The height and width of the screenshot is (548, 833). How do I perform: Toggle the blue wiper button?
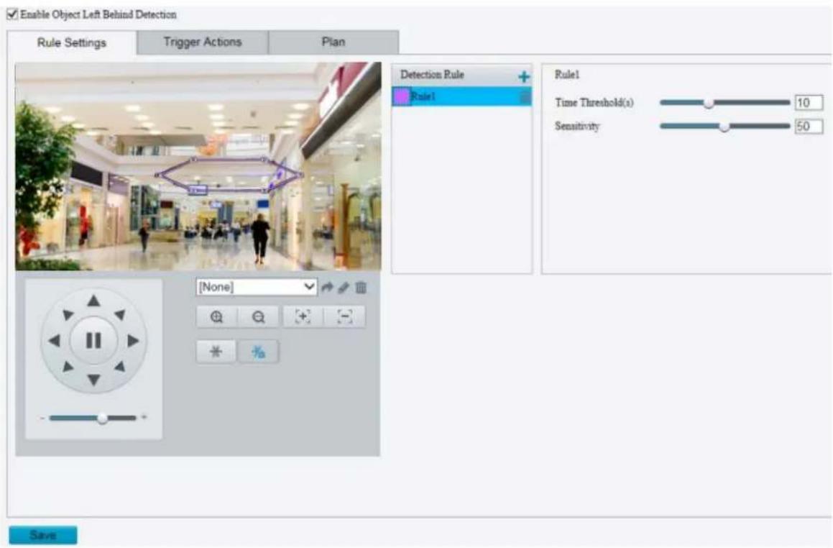258,352
